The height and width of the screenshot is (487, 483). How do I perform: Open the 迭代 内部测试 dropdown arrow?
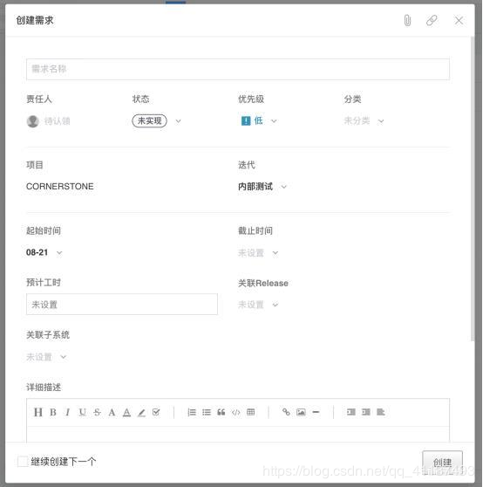(x=283, y=187)
